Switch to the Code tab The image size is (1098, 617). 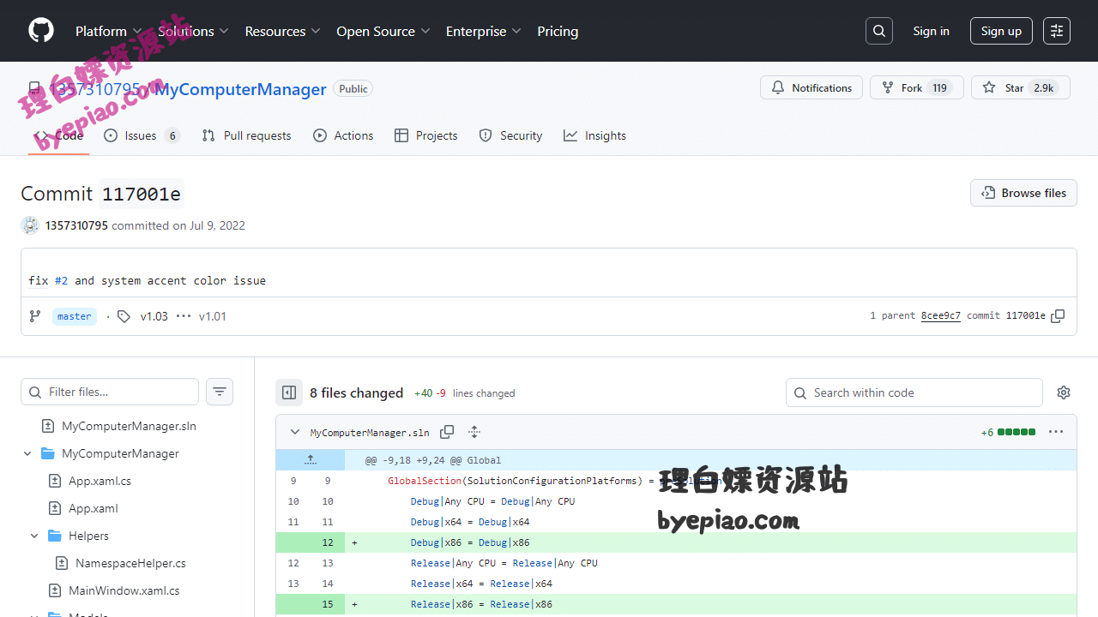click(58, 135)
